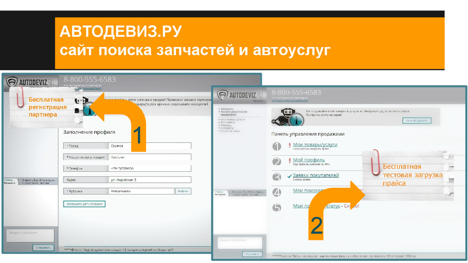The height and width of the screenshot is (263, 468).
Task: Click the robot info icon in right window
Action: click(288, 117)
